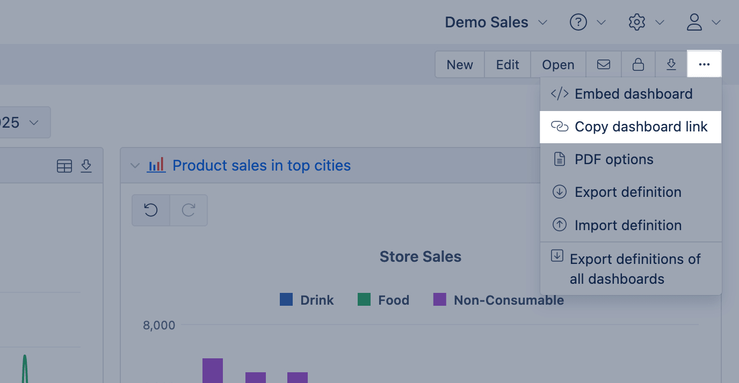Click the chain link icon in menu
Screen dimensions: 739x383
560,127
